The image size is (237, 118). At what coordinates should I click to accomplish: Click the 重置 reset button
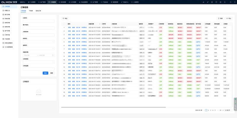point(52,73)
